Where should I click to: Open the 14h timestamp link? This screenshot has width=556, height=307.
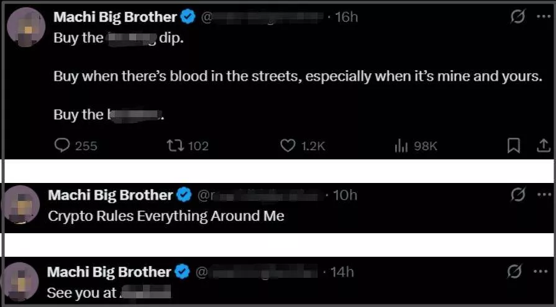pyautogui.click(x=342, y=272)
